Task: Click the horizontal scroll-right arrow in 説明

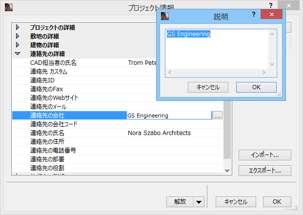Action: coord(264,72)
